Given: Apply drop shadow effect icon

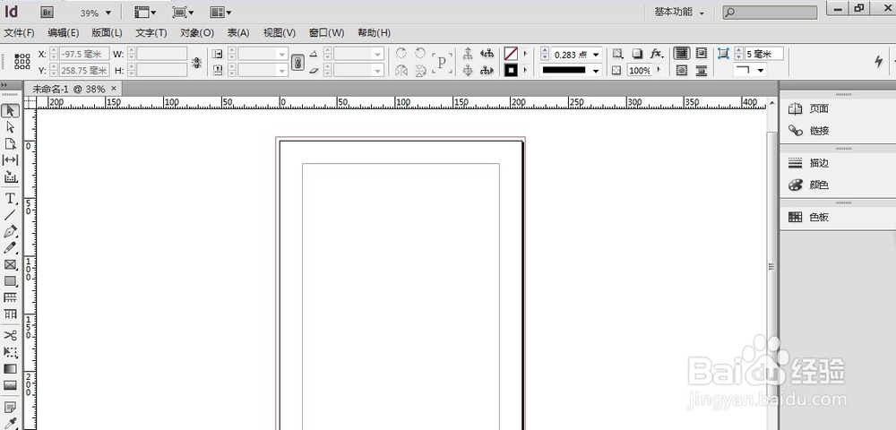Looking at the screenshot, I should point(637,54).
